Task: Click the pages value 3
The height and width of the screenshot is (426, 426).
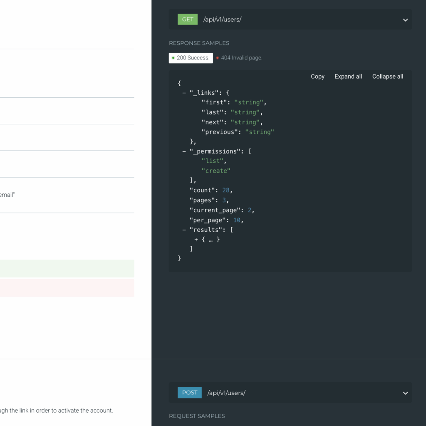Action: point(224,200)
